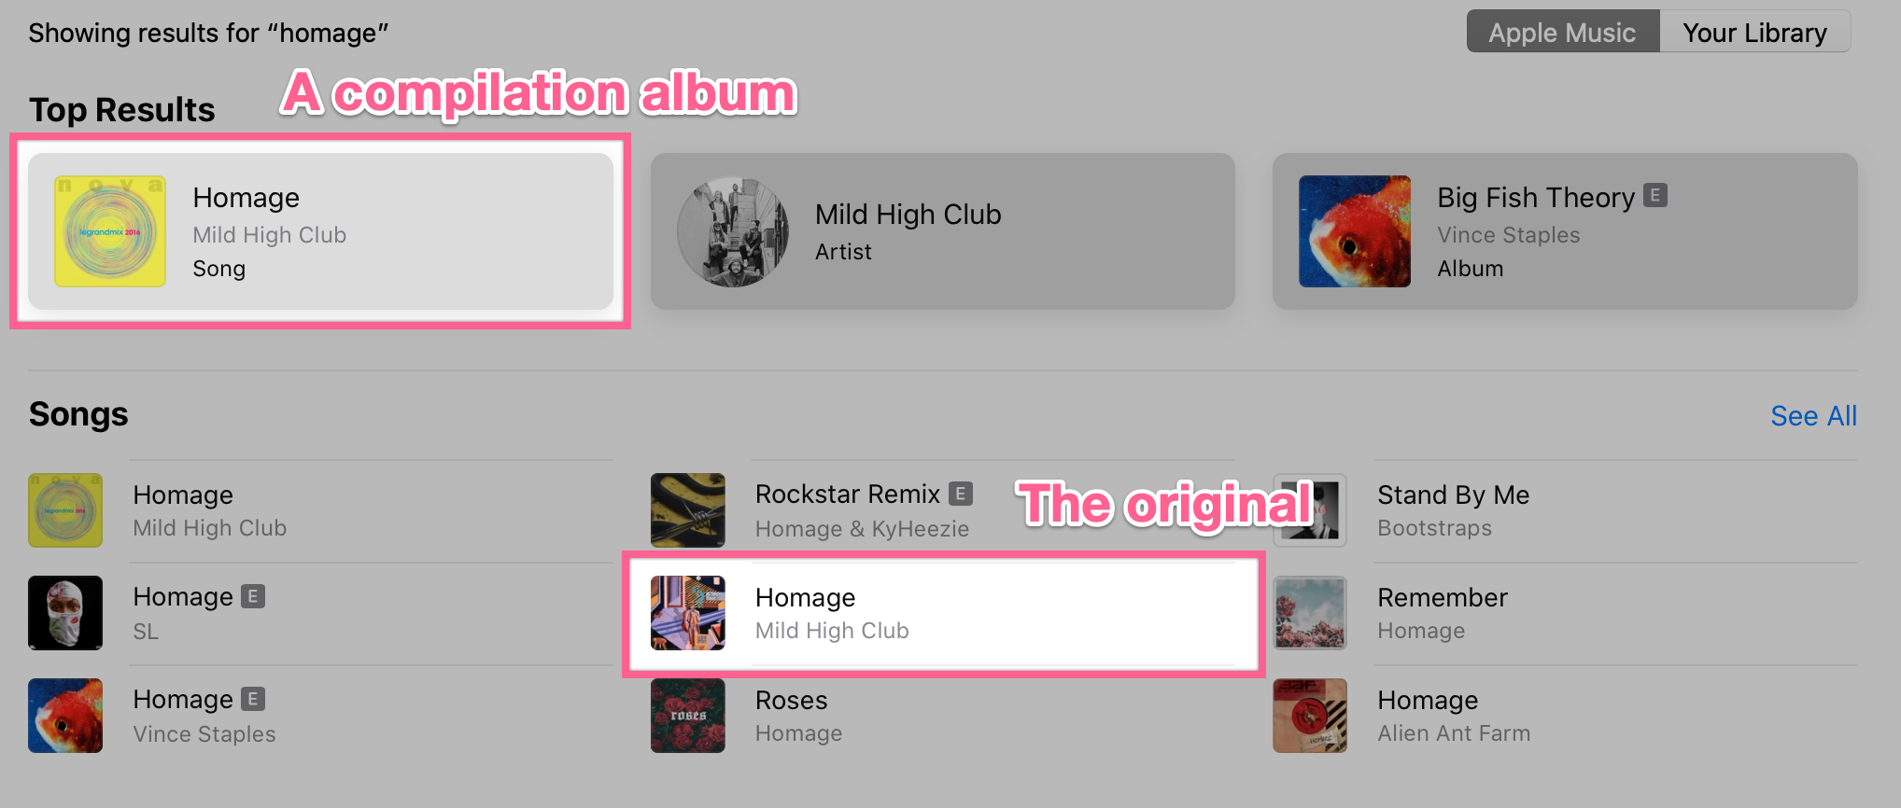
Task: Open Big Fish Theory album card
Action: click(x=1565, y=231)
